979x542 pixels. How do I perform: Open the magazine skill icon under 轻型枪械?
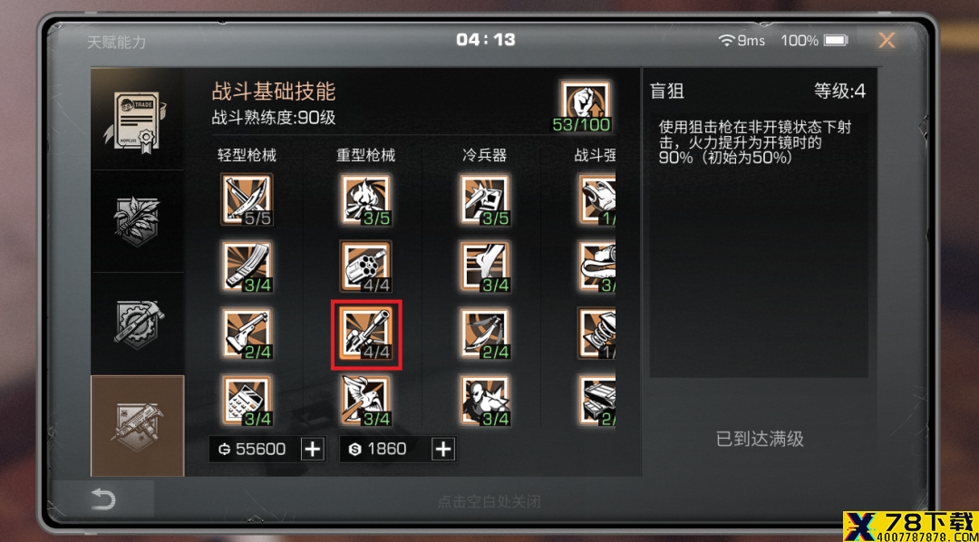[247, 266]
